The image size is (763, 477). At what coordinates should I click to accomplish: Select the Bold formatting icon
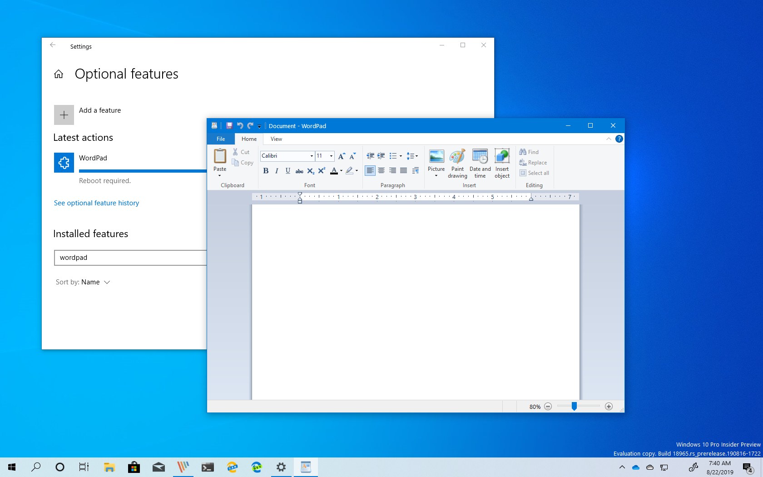coord(266,171)
